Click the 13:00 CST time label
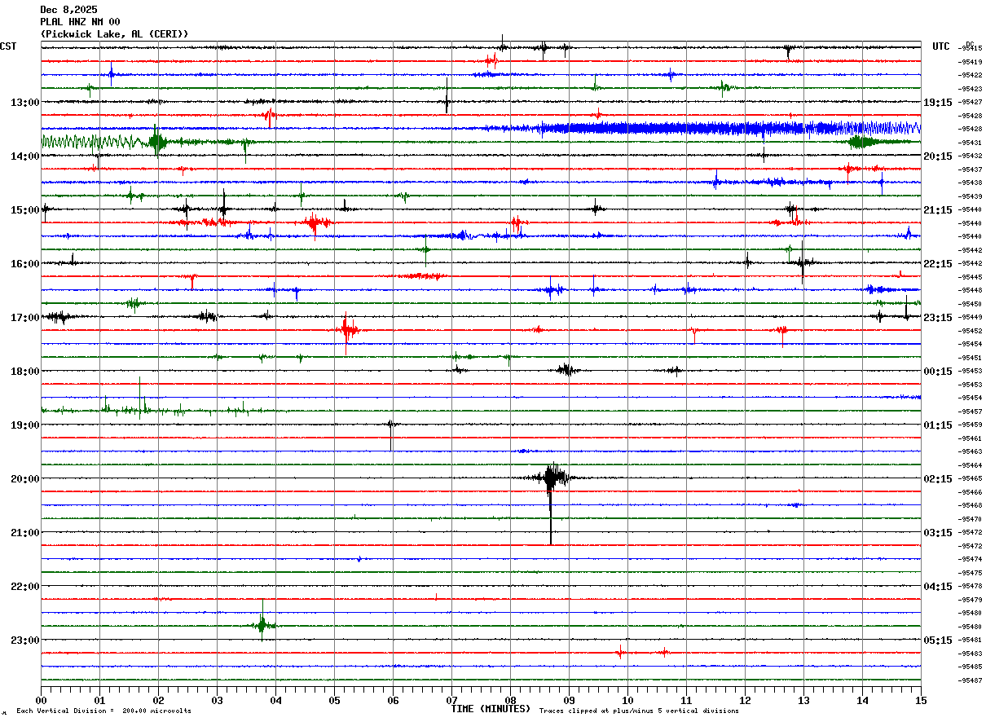986x722 pixels. pos(25,102)
